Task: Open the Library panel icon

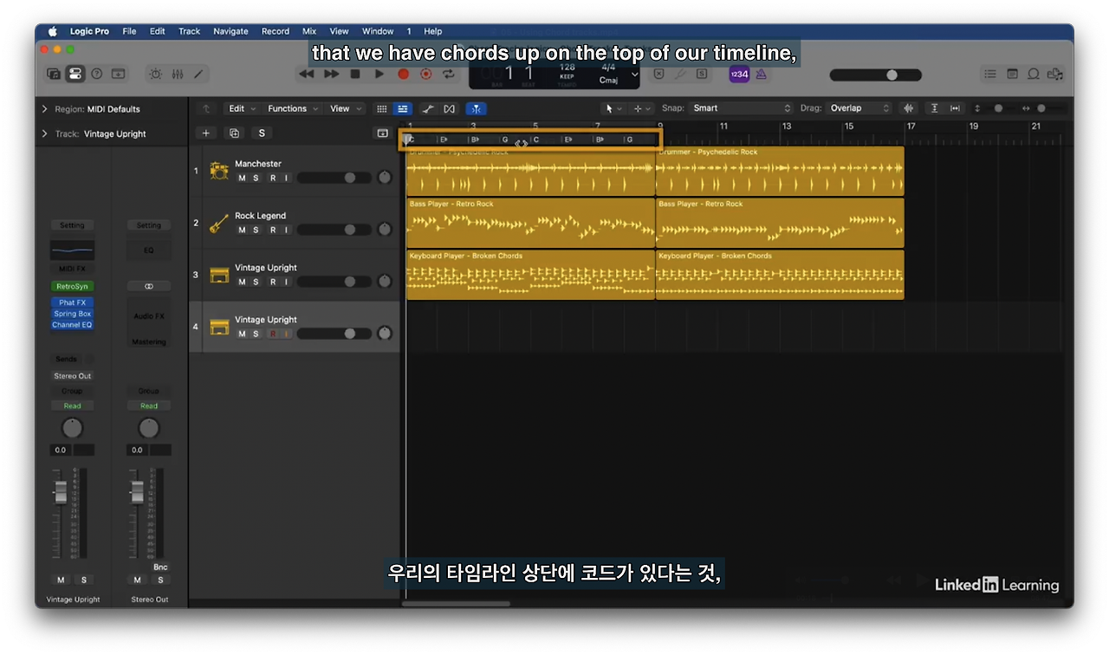Action: point(54,75)
